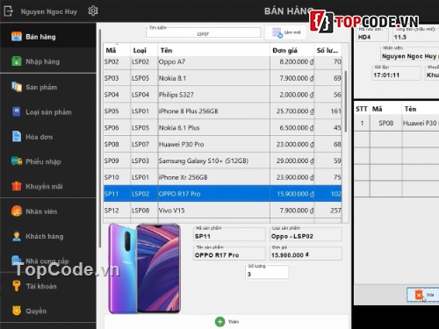Select the Oppo A7 row
Image resolution: width=439 pixels, height=329 pixels.
pyautogui.click(x=223, y=62)
